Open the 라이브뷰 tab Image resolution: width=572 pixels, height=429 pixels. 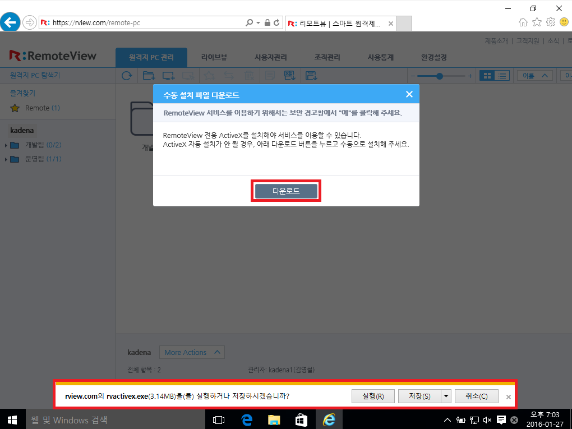[x=214, y=58]
